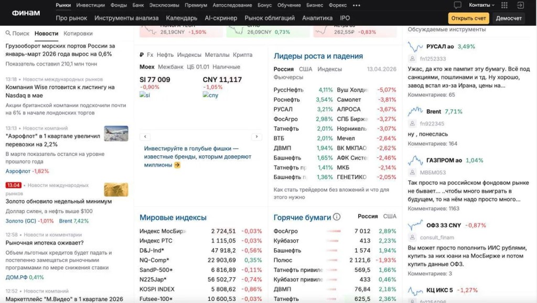The image size is (537, 303).
Task: Switch hot securities to США
Action: click(390, 216)
